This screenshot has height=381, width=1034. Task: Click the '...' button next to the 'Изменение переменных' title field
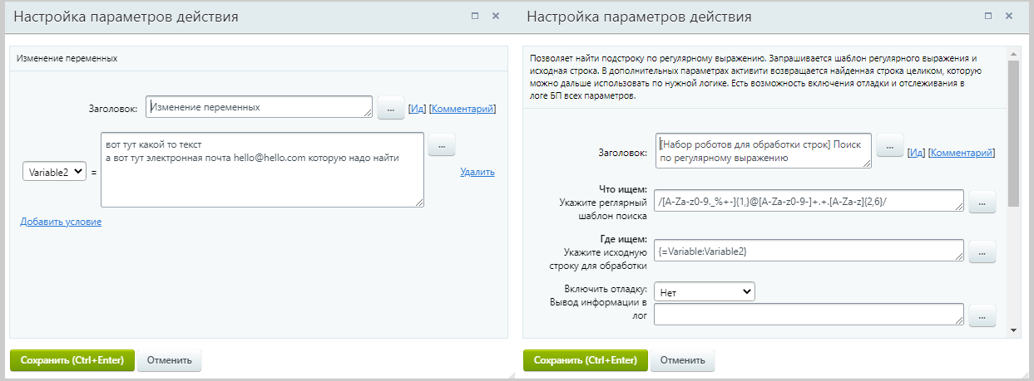tap(390, 109)
